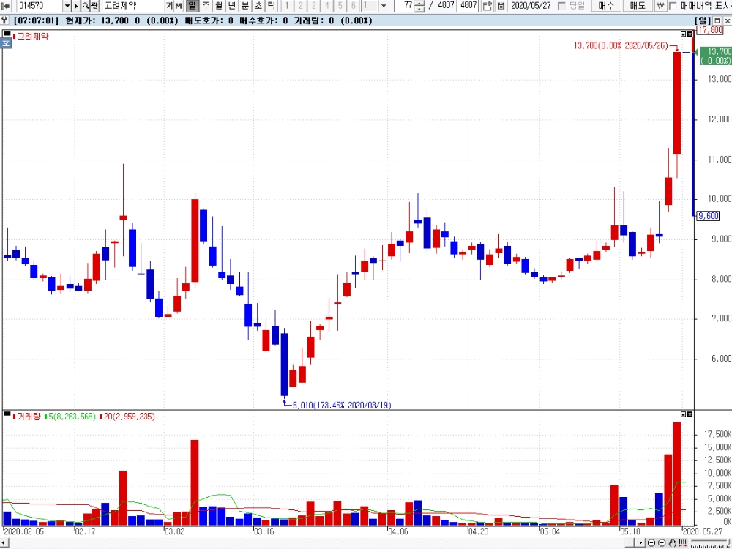
Task: Switch to the 주 weekly chart period
Action: click(x=206, y=6)
